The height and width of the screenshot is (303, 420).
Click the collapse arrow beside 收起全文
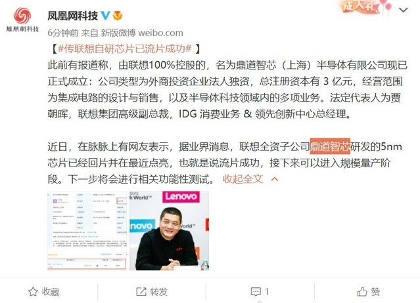275,179
